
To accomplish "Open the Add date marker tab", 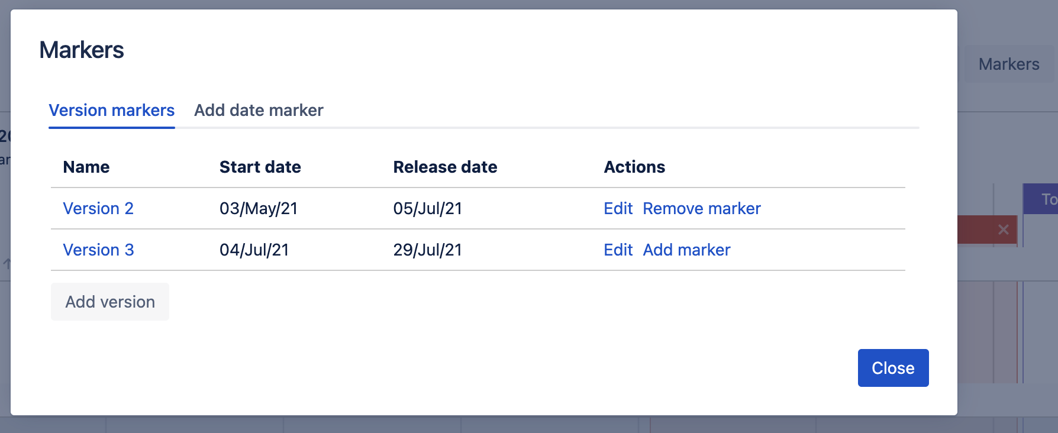I will point(259,111).
